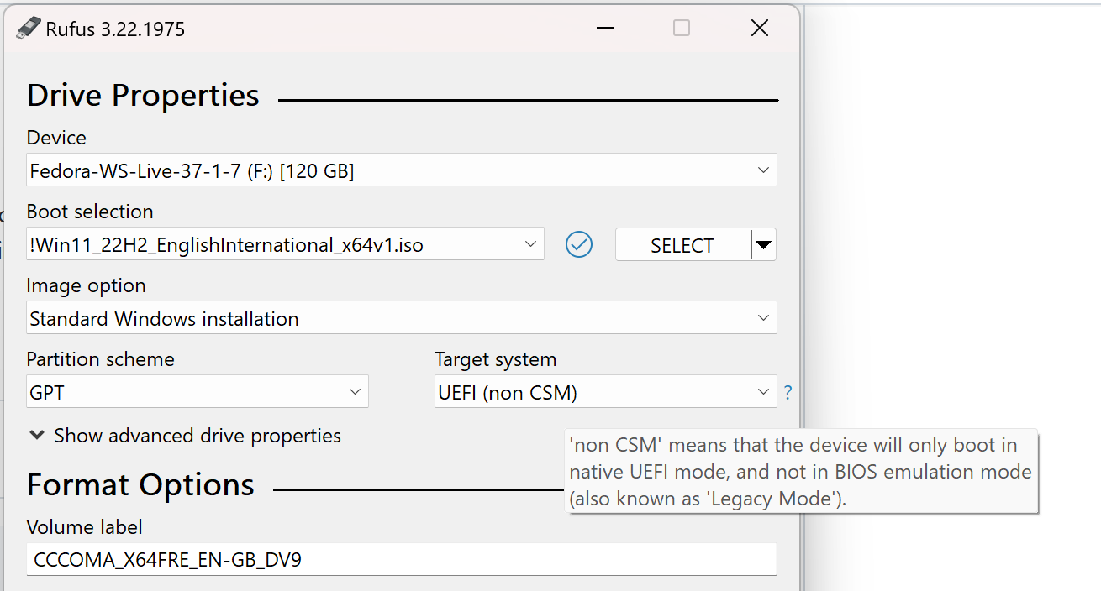The image size is (1101, 591).
Task: Click the SELECT button's dropdown arrow
Action: (764, 244)
